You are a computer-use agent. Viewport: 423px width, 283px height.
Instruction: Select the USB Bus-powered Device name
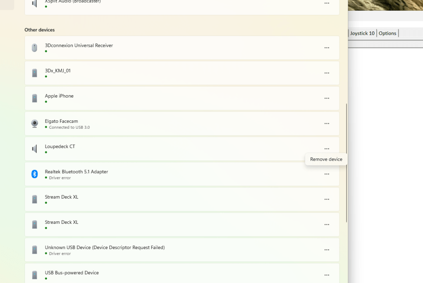(72, 273)
